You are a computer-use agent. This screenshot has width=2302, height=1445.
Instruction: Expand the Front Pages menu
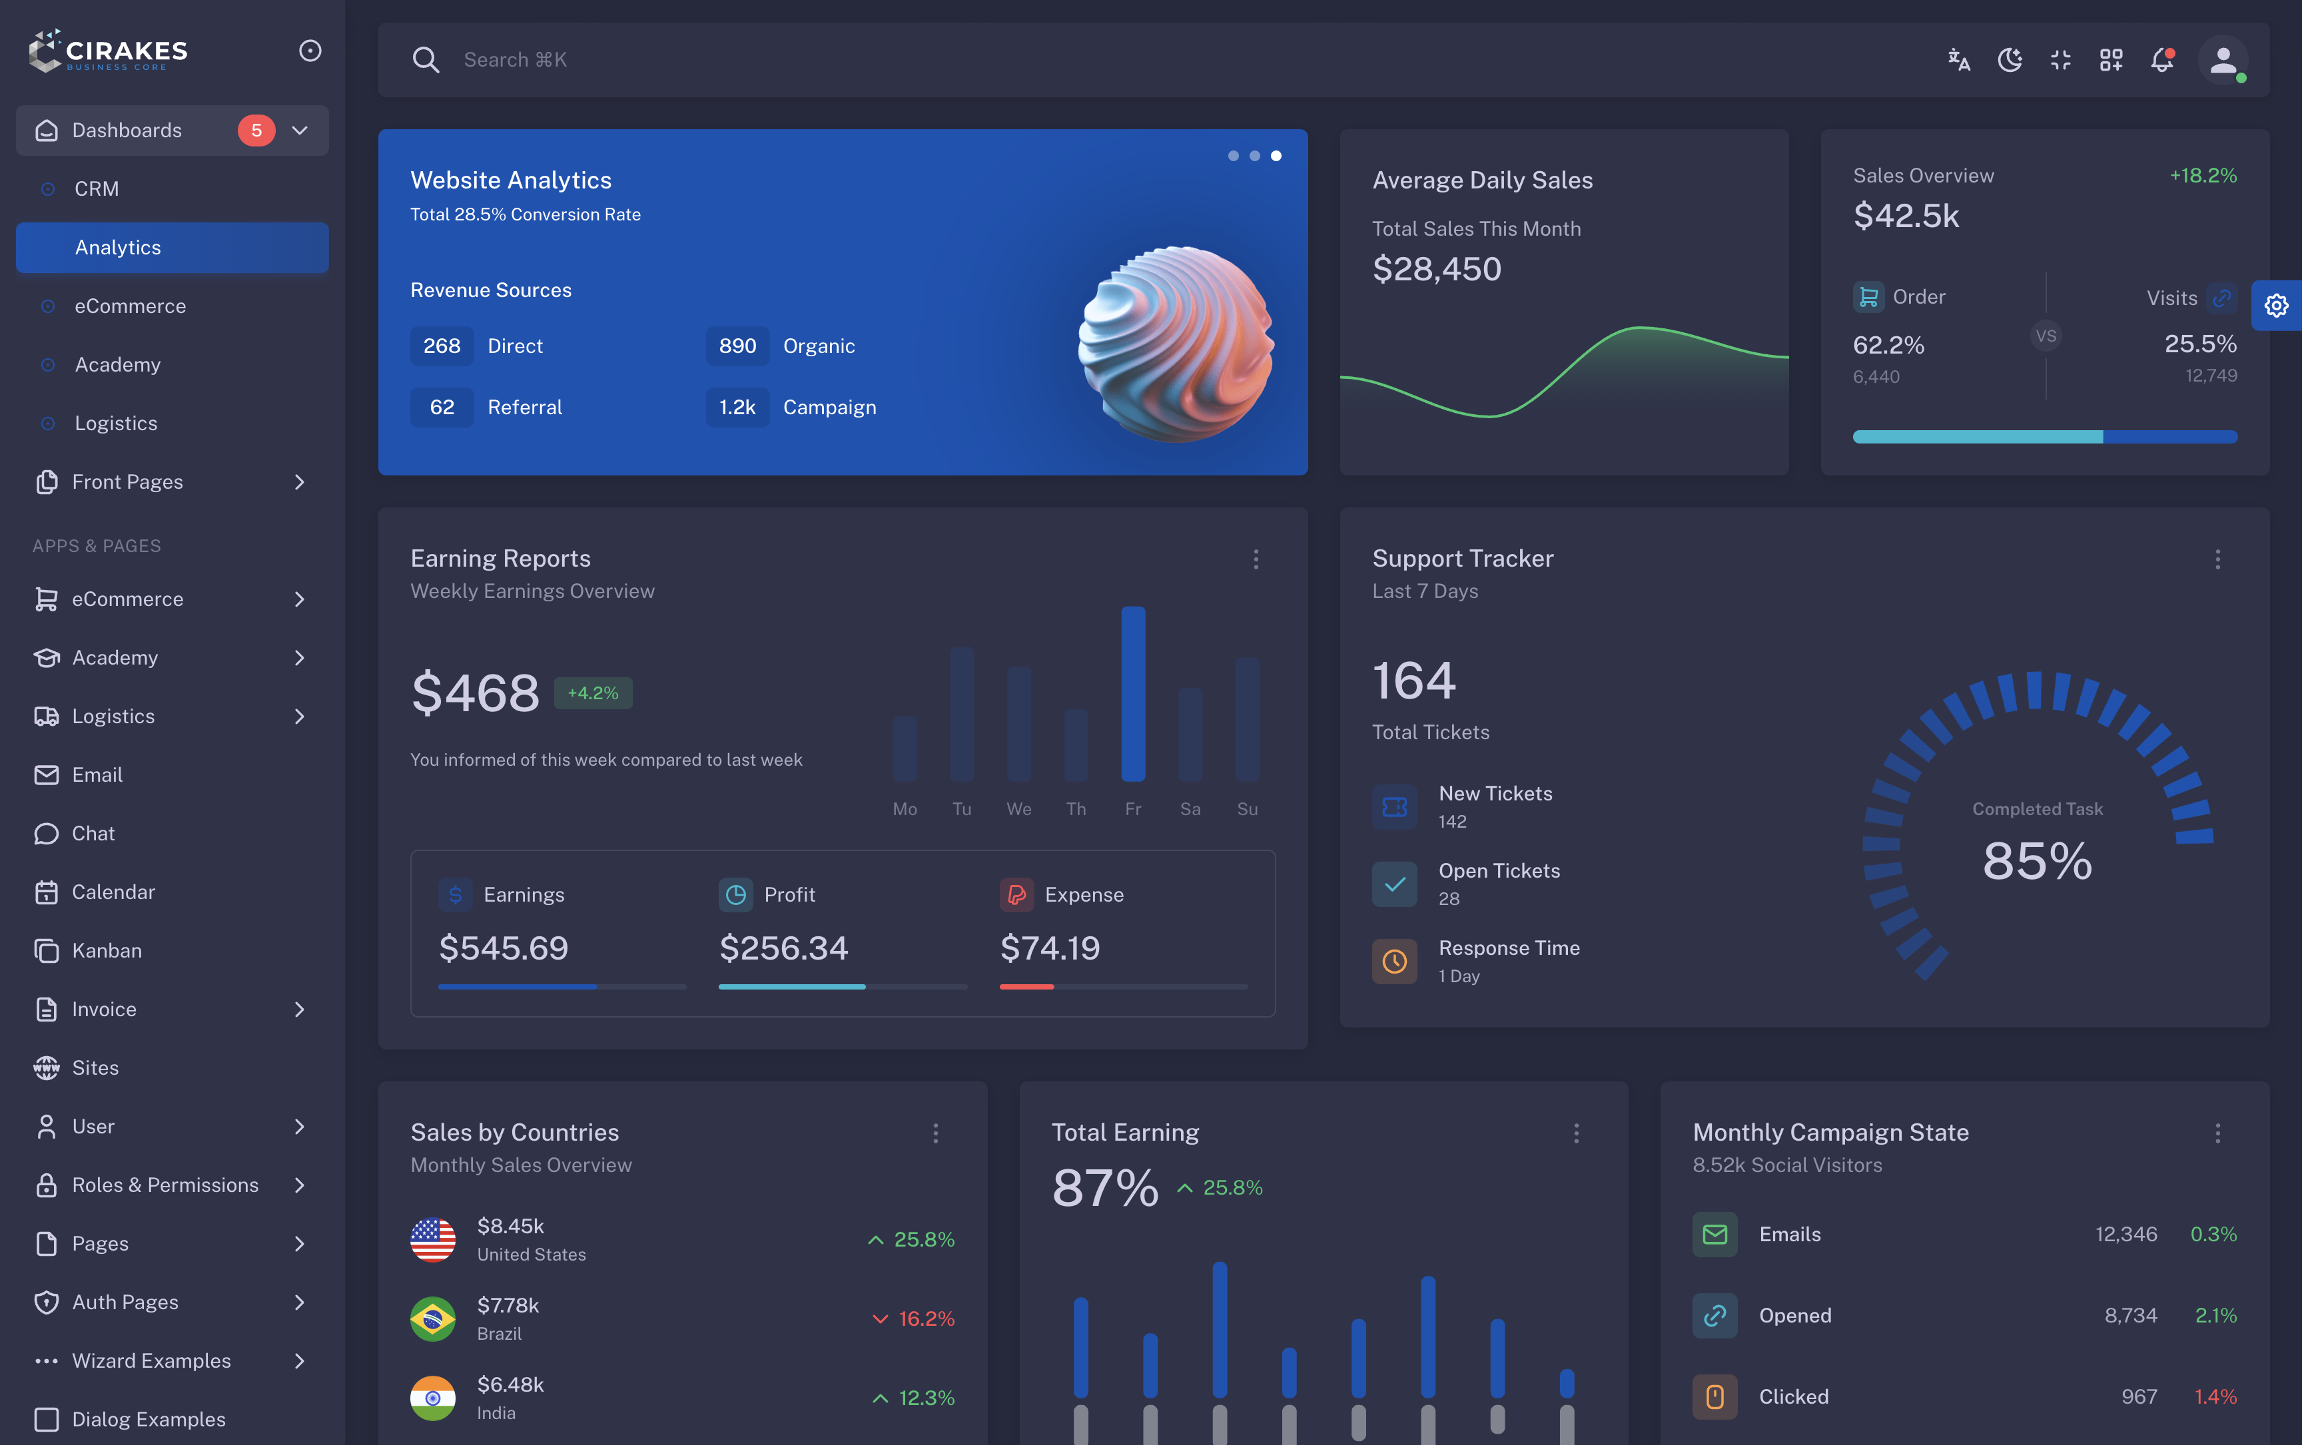(299, 481)
